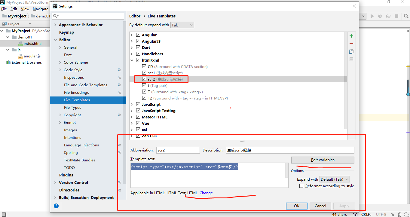Click the Cancel button
Screen dimensions: 410x217
(x=320, y=206)
